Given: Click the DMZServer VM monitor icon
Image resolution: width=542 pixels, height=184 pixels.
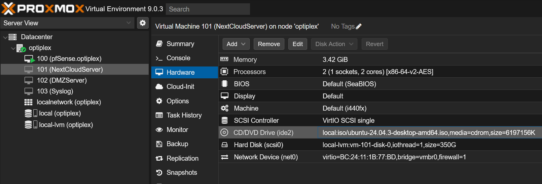Looking at the screenshot, I should tap(29, 81).
